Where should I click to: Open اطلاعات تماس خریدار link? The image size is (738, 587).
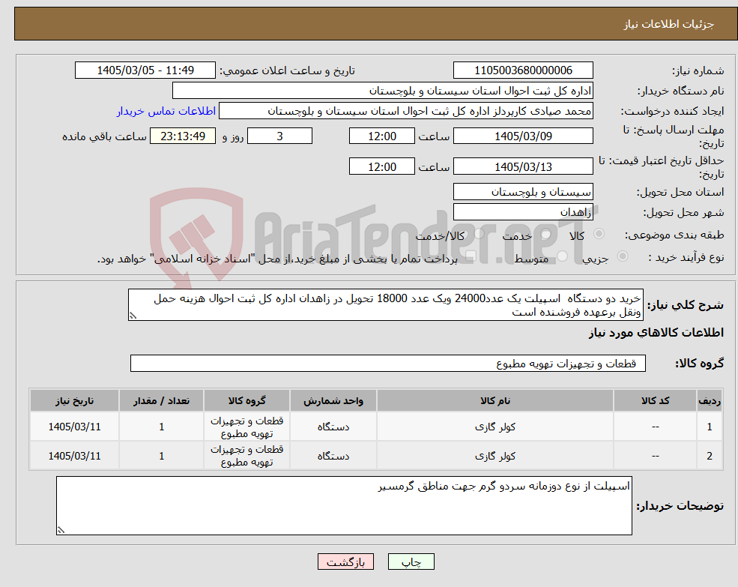pos(166,111)
